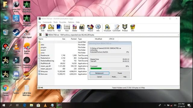Open the Discord desktop icon
This screenshot has width=193, height=108.
click(16, 75)
